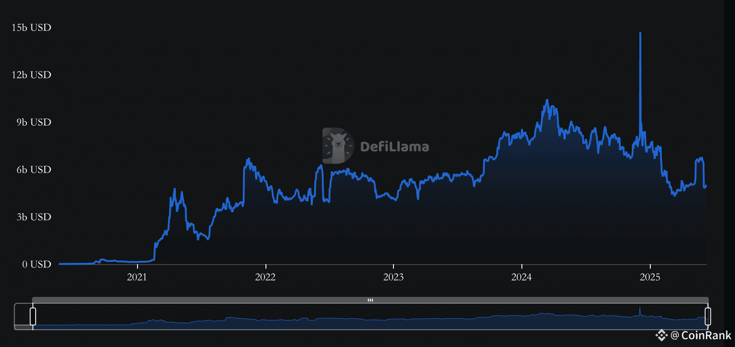Click the 9b USD axis label

(34, 122)
